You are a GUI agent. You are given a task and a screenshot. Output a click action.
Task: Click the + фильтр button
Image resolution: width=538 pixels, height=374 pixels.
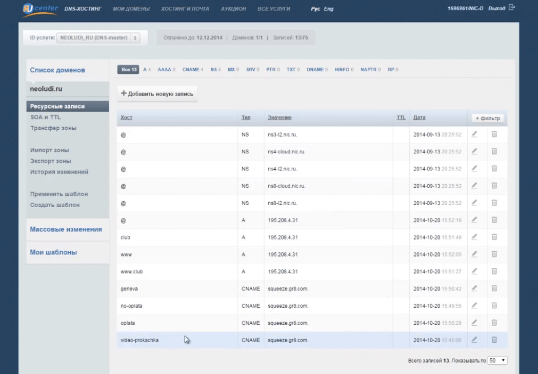(x=488, y=118)
